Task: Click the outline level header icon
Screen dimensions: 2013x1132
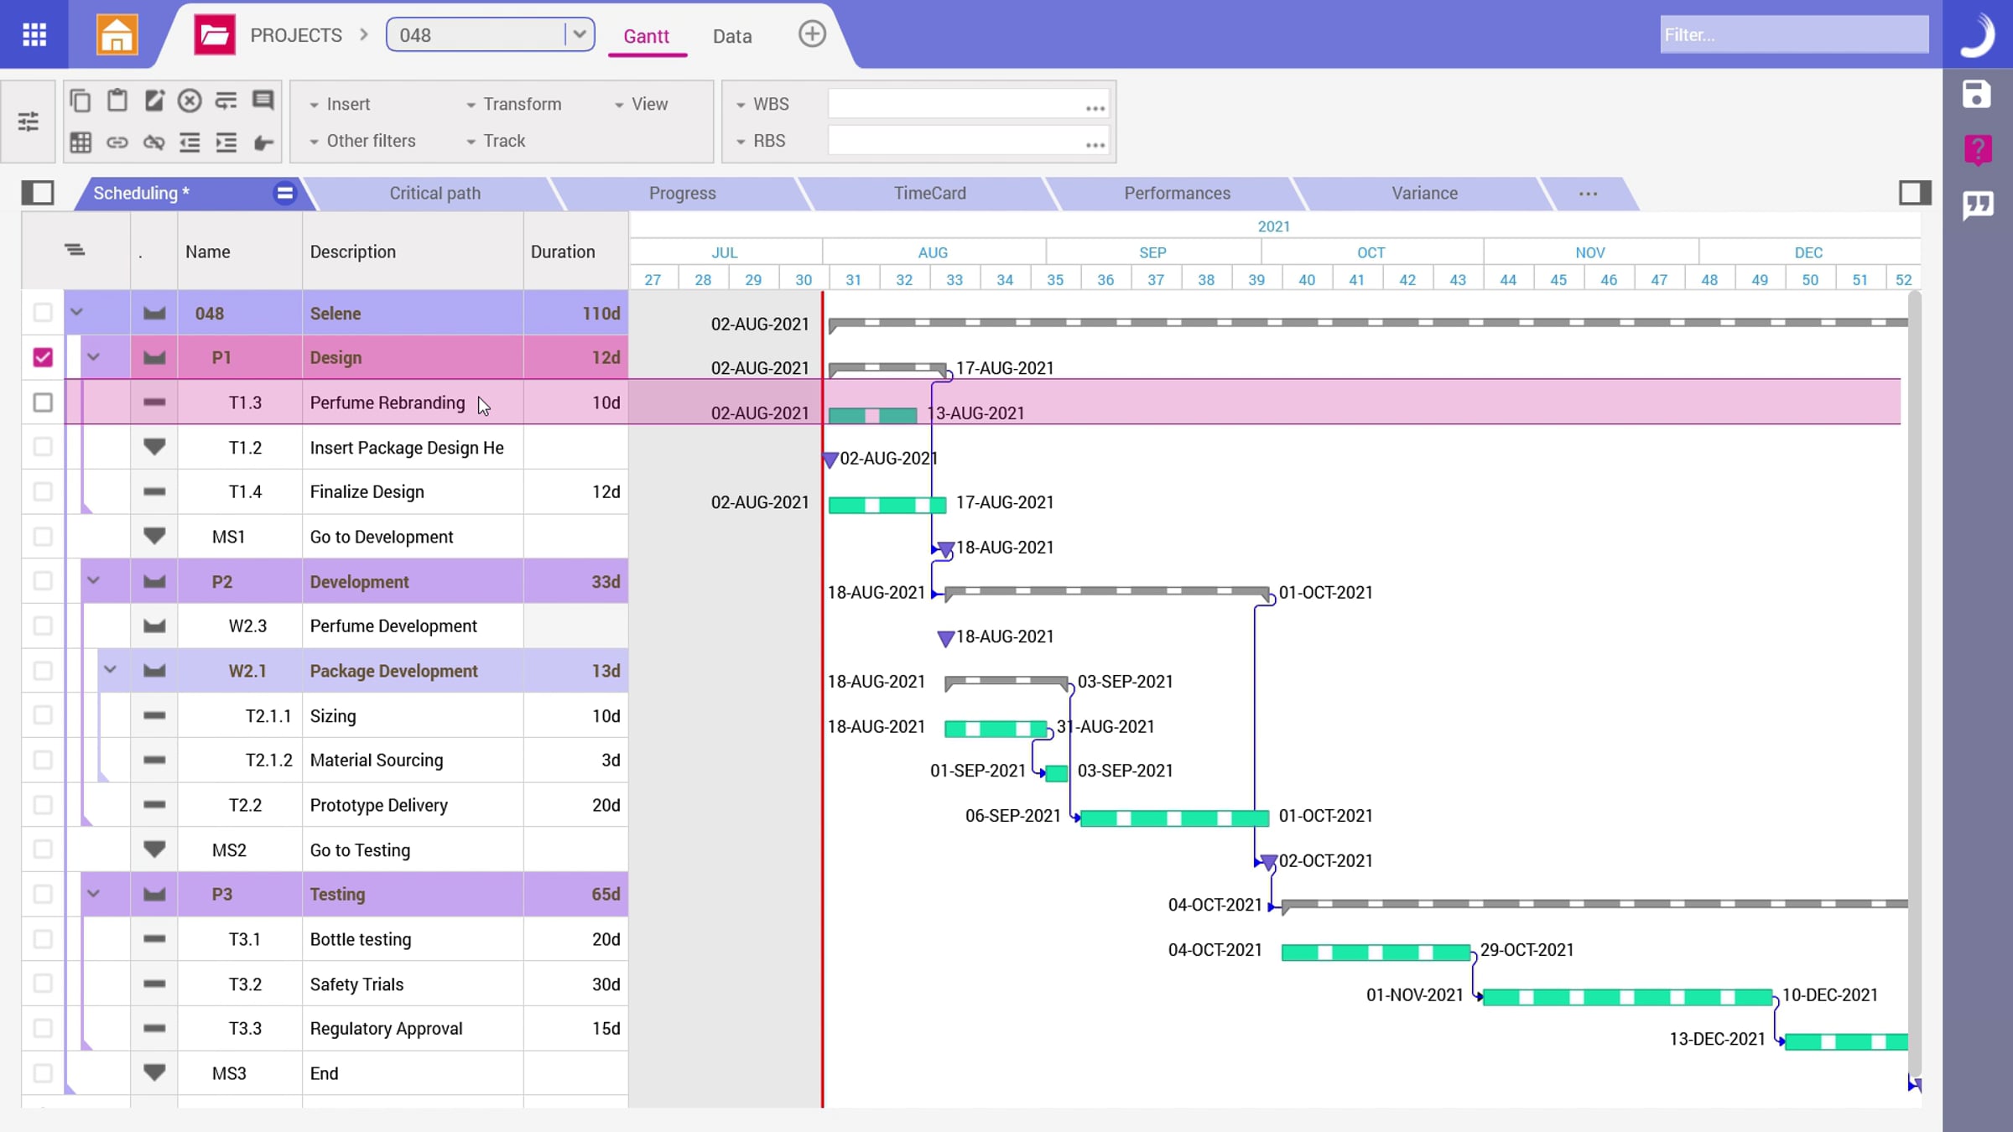Action: [x=75, y=250]
